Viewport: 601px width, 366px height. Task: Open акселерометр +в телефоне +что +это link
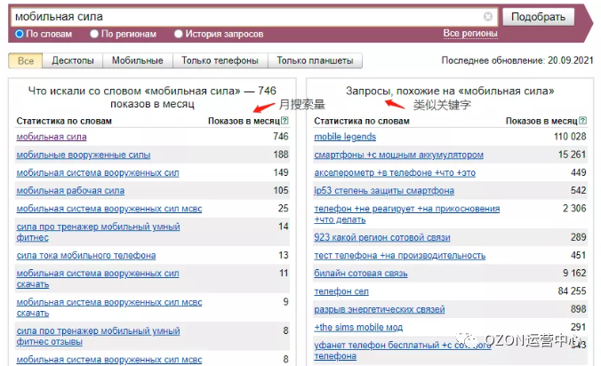[x=395, y=173]
